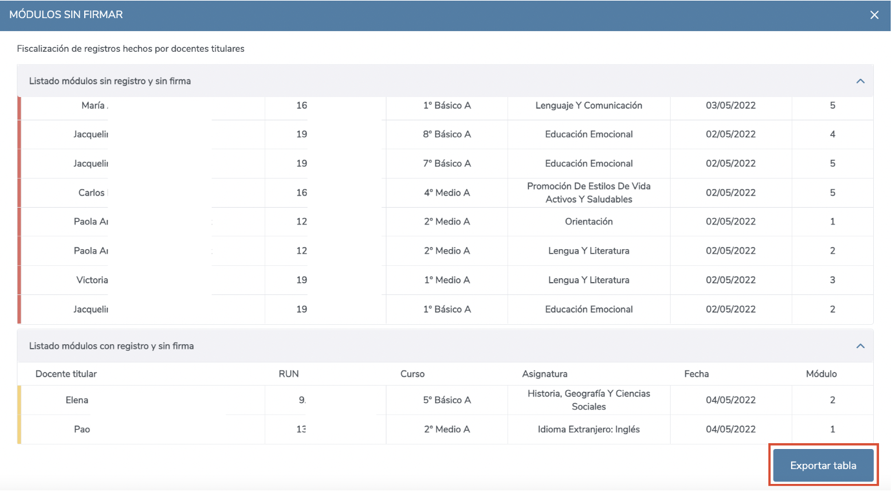Click module number 4 in the 8° Básico A row
The width and height of the screenshot is (892, 493).
point(832,135)
